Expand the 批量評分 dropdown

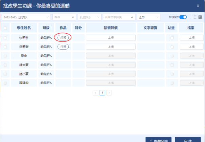click(89, 17)
